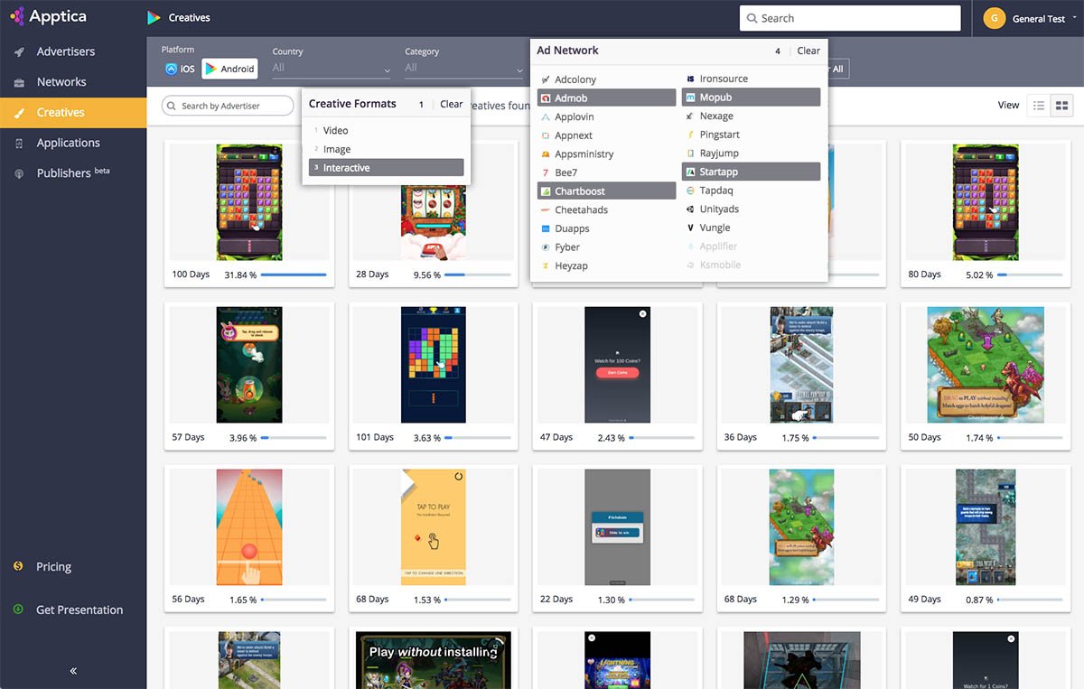
Task: Open the 100 Days block puzzle creative
Action: tap(249, 202)
